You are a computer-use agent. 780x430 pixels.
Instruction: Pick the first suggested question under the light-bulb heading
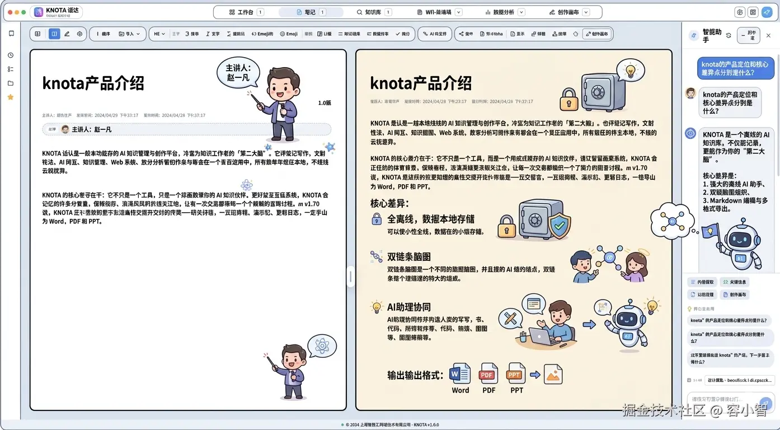[x=730, y=320]
